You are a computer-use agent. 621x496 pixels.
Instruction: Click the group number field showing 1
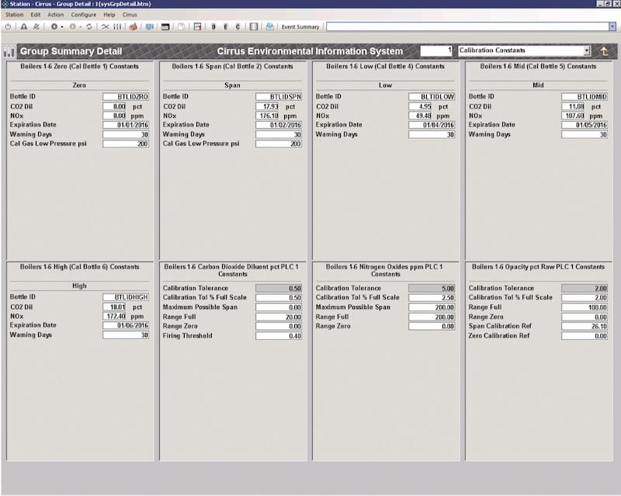click(436, 50)
